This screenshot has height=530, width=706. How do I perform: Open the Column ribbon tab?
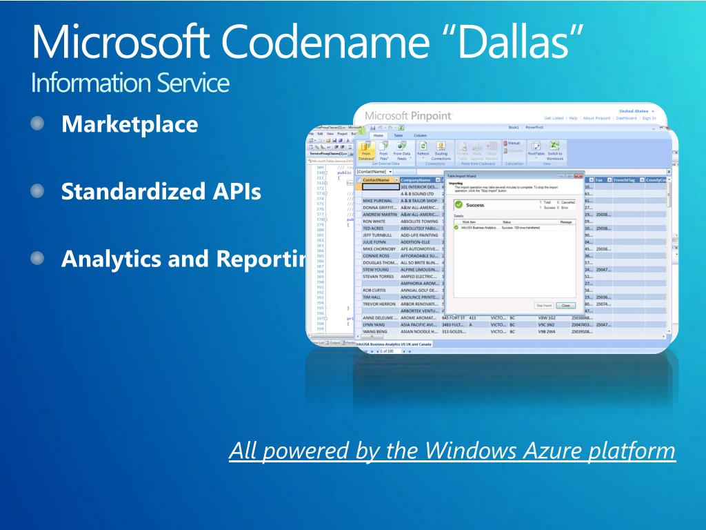[420, 135]
